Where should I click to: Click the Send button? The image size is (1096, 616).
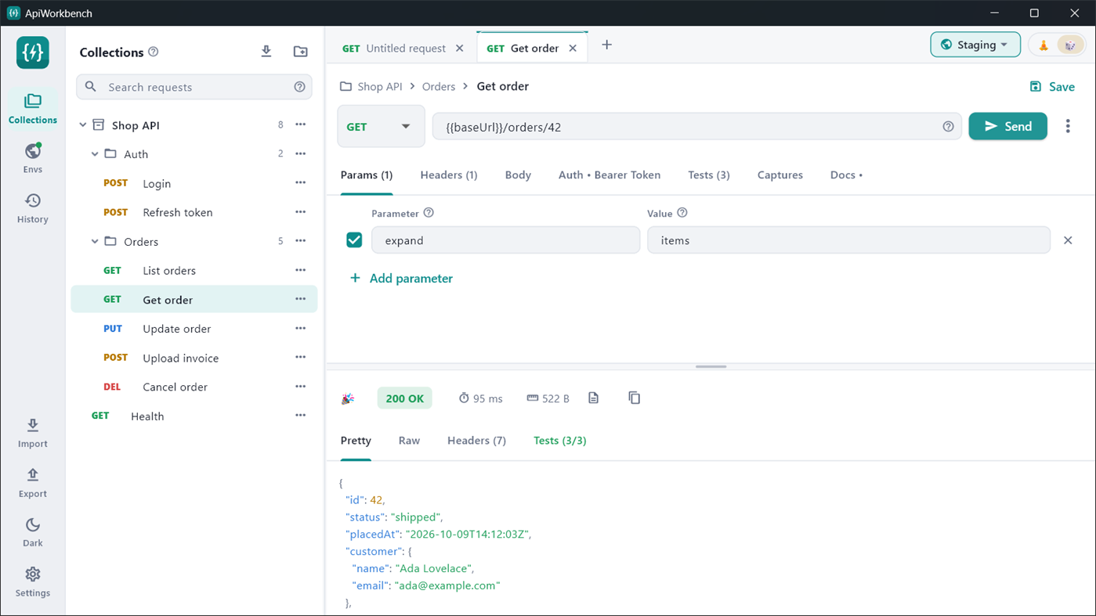pyautogui.click(x=1007, y=126)
